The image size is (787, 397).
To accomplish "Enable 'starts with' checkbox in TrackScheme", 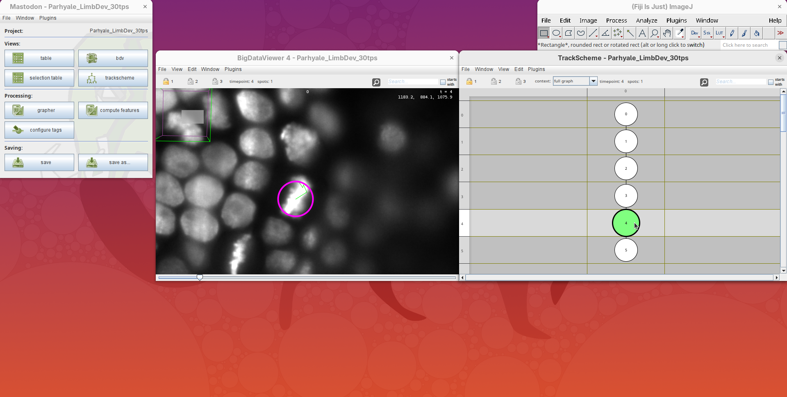I will [771, 82].
